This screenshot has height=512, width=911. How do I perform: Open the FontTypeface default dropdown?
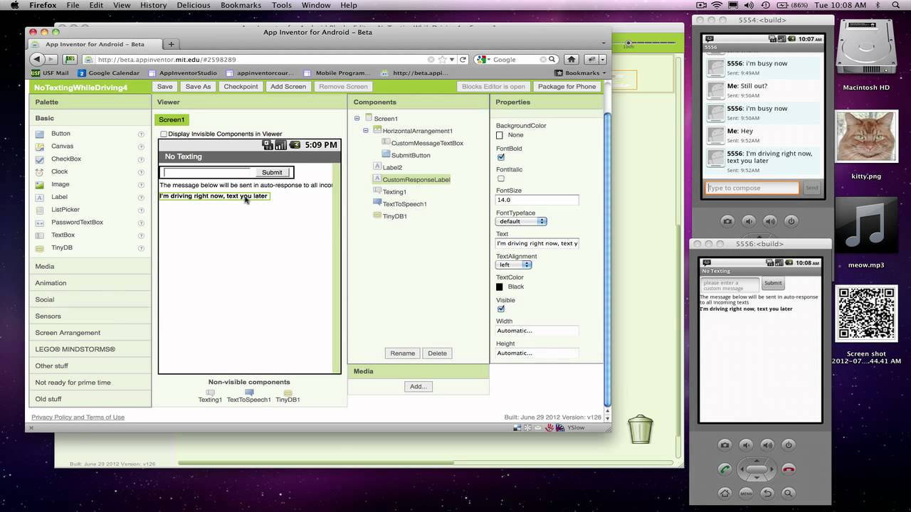point(521,221)
